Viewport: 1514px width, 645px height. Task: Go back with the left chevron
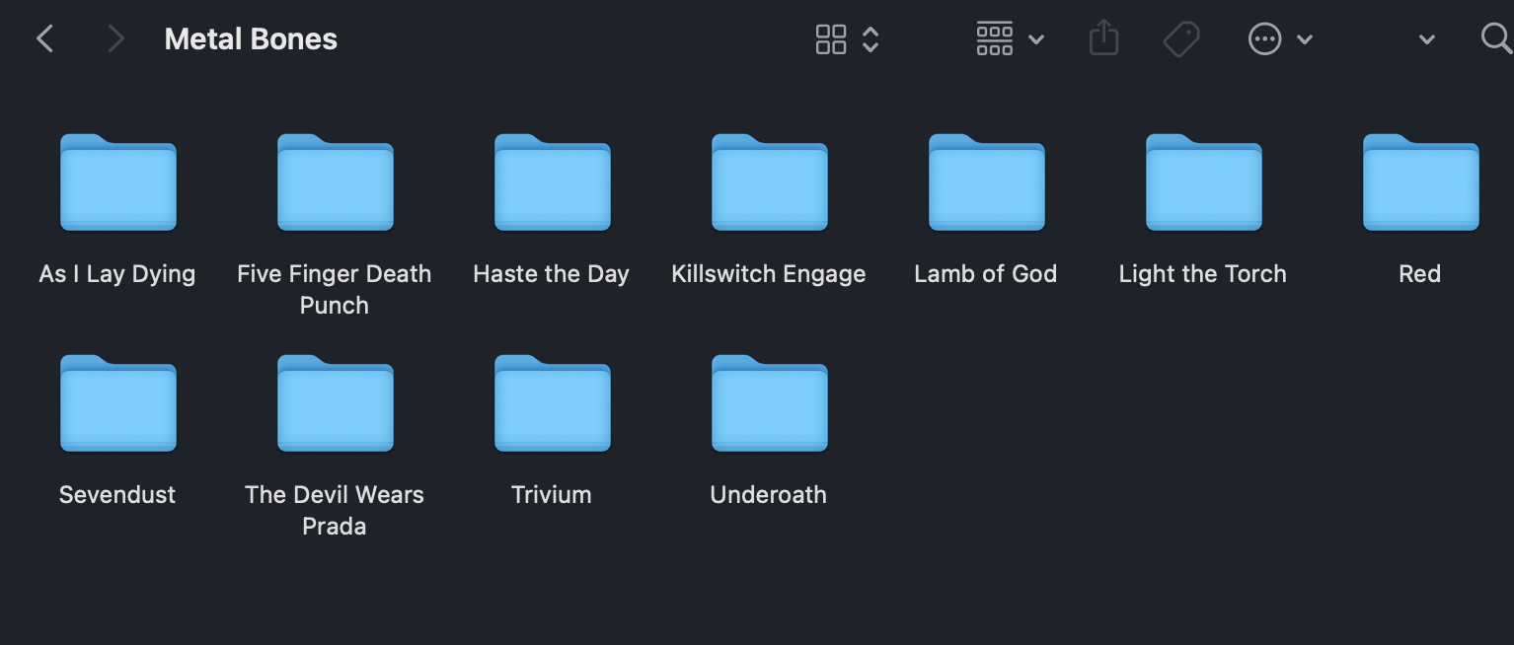(44, 38)
